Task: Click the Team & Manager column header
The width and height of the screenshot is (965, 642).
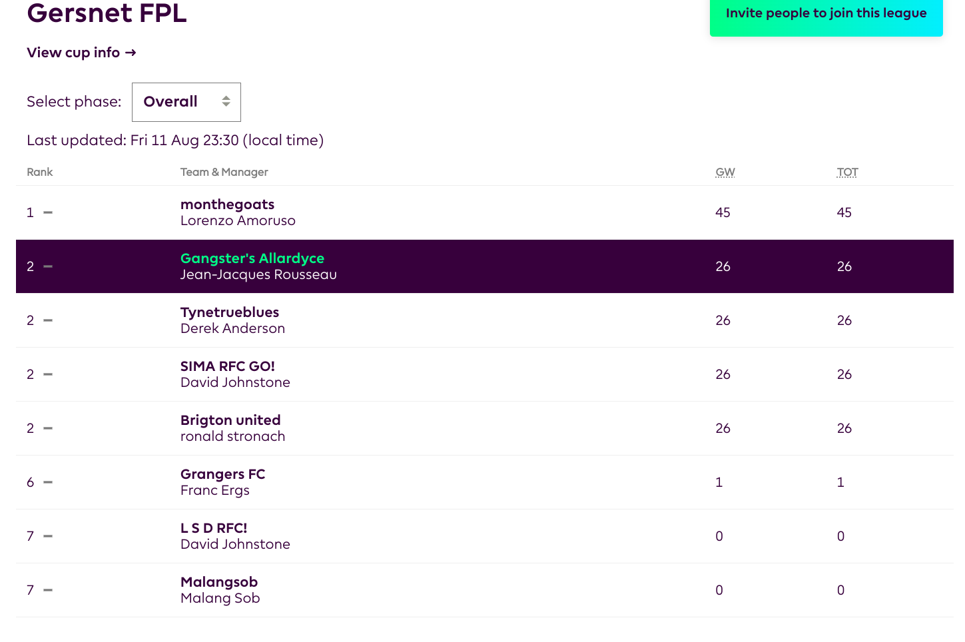Action: click(224, 172)
